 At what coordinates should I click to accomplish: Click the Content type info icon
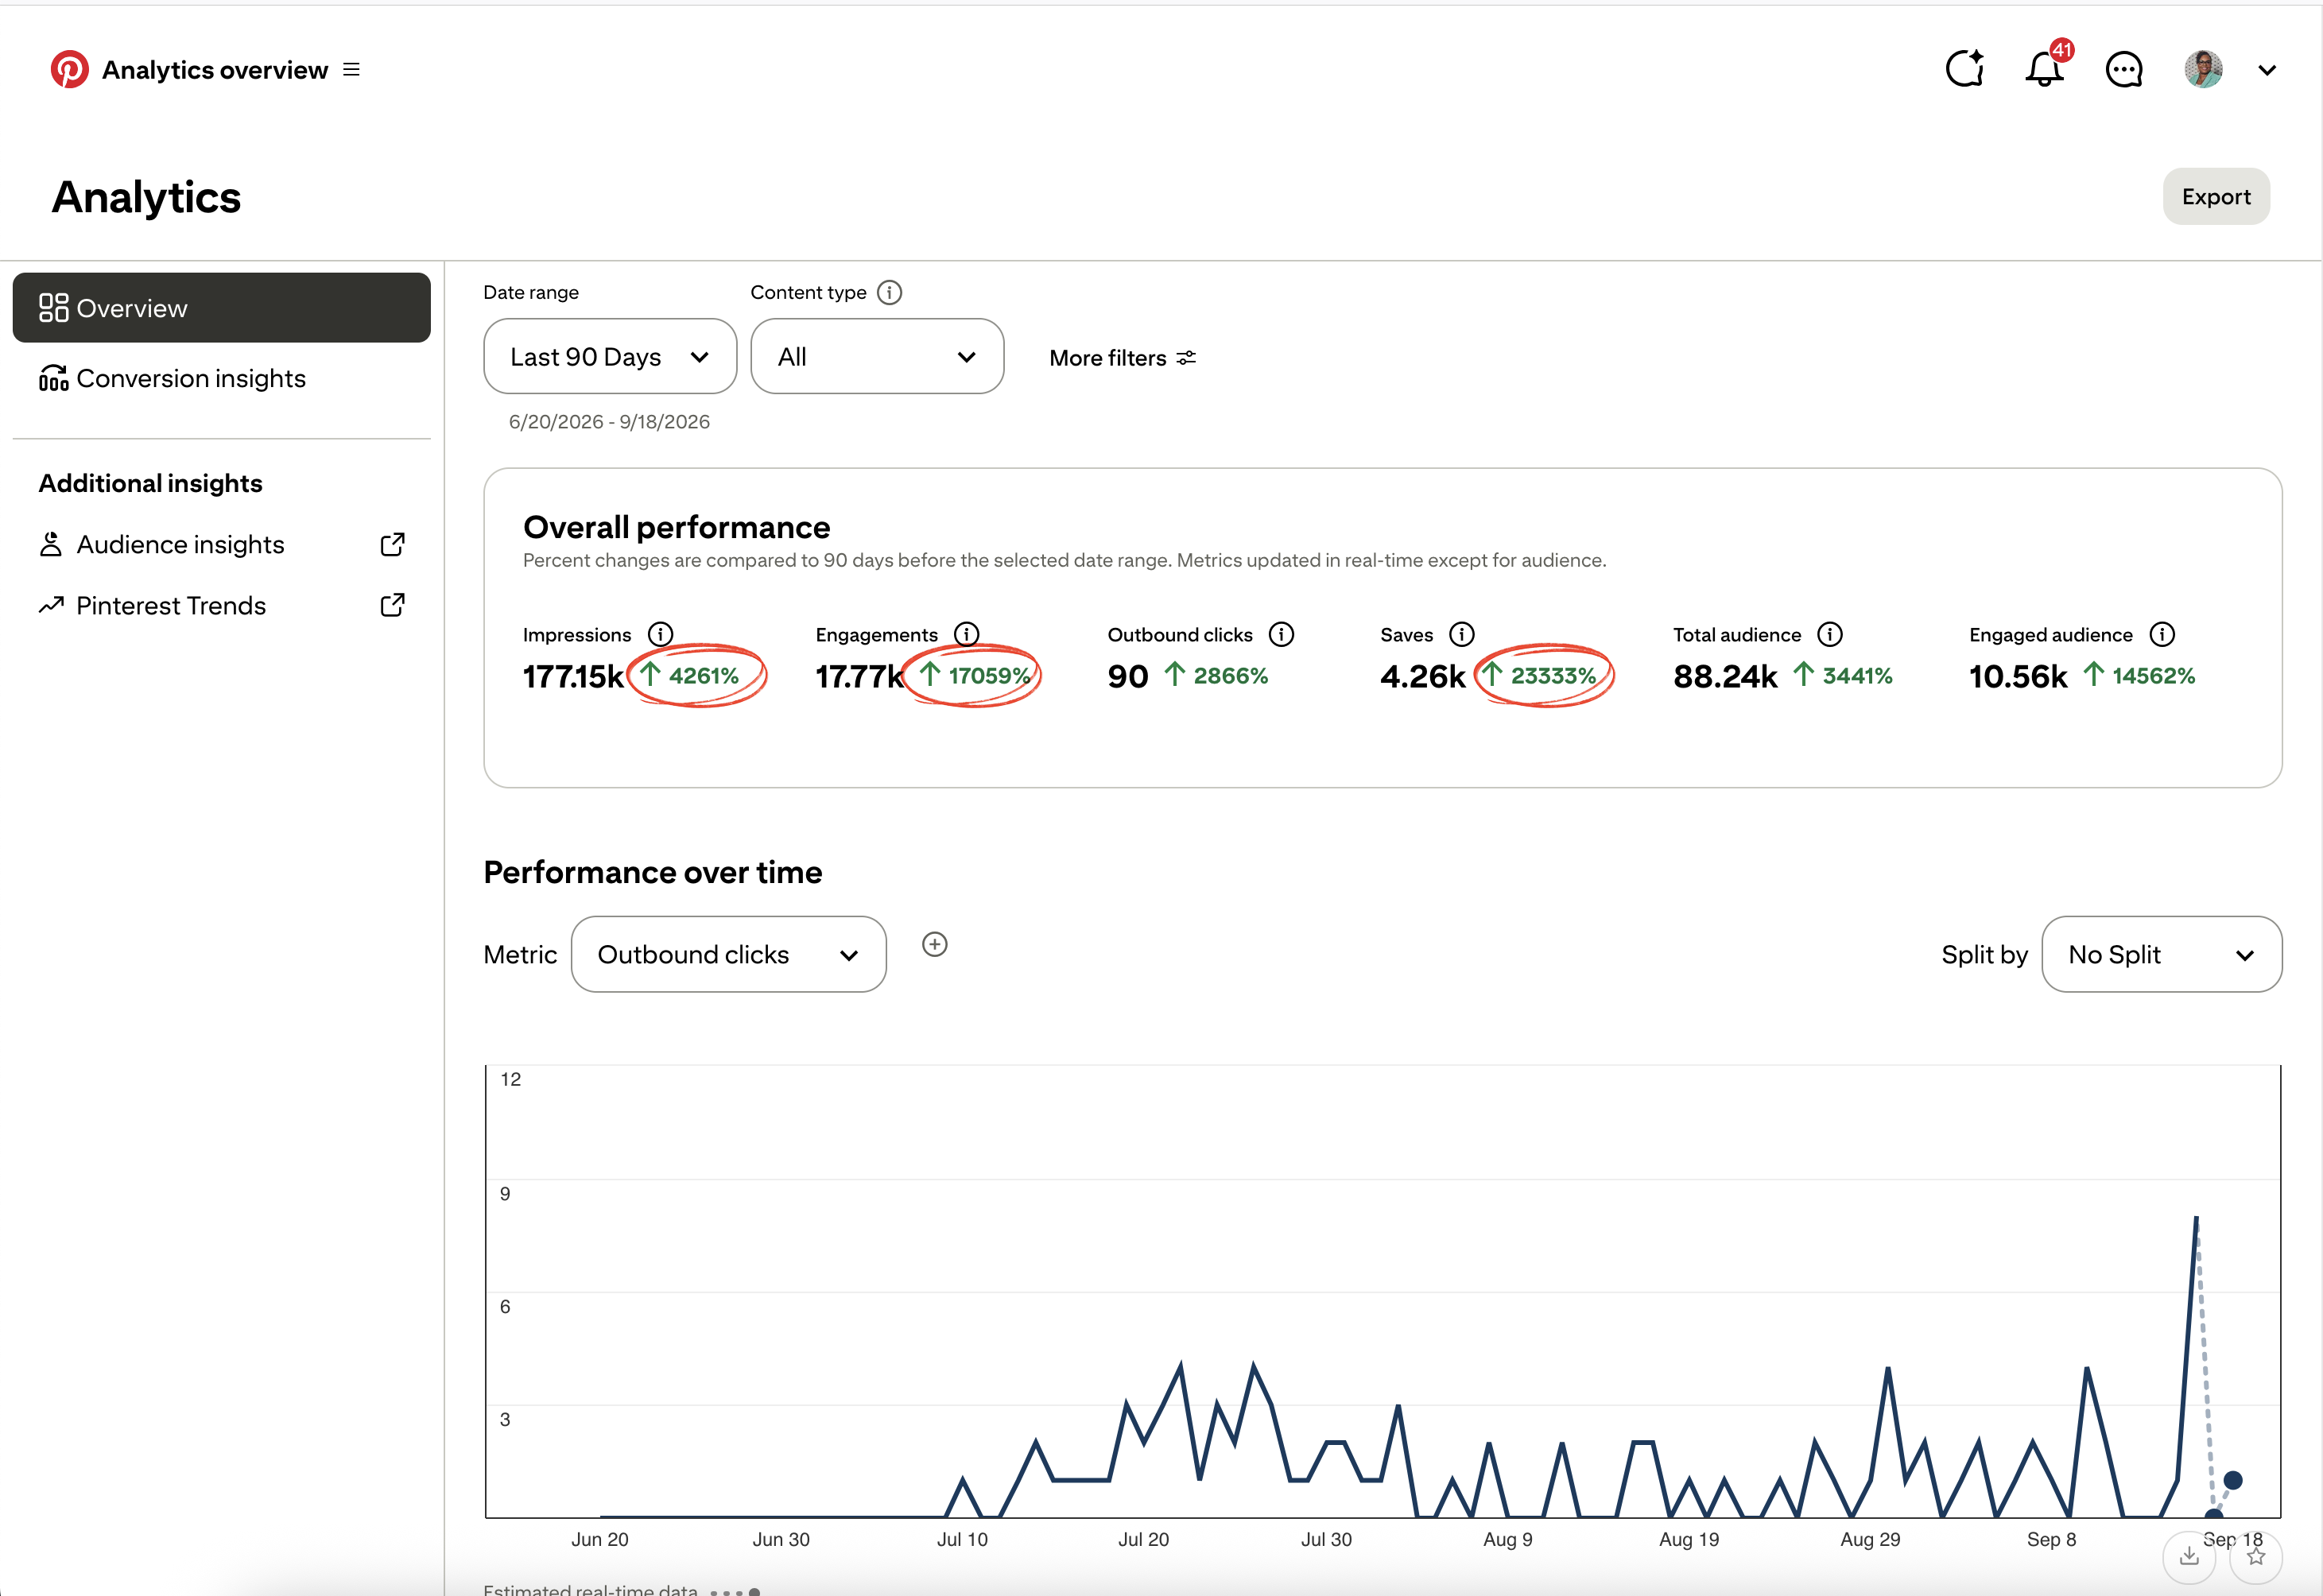889,292
